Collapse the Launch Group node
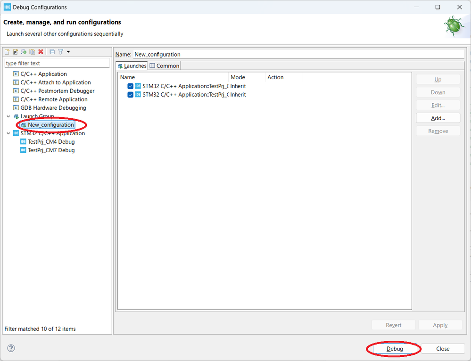This screenshot has width=471, height=361. 8,116
